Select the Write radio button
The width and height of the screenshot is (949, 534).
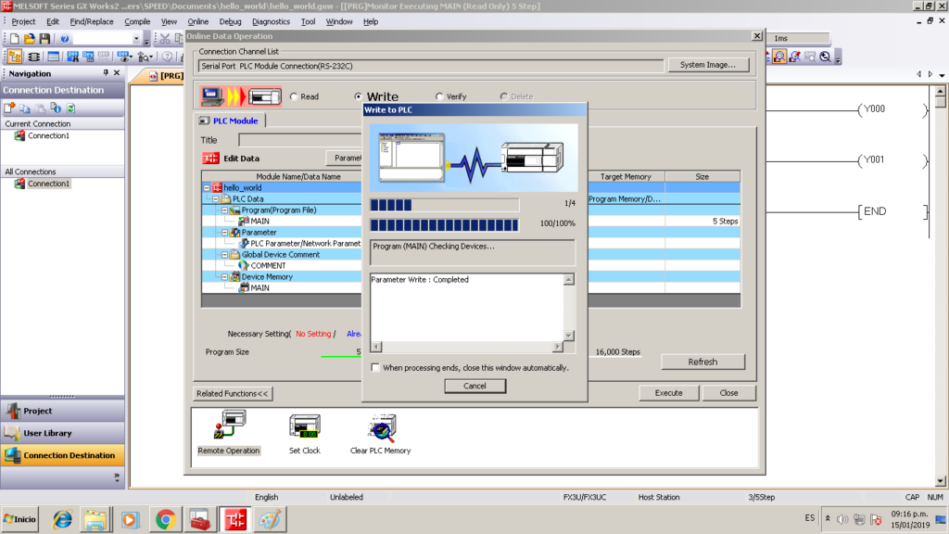pos(359,96)
